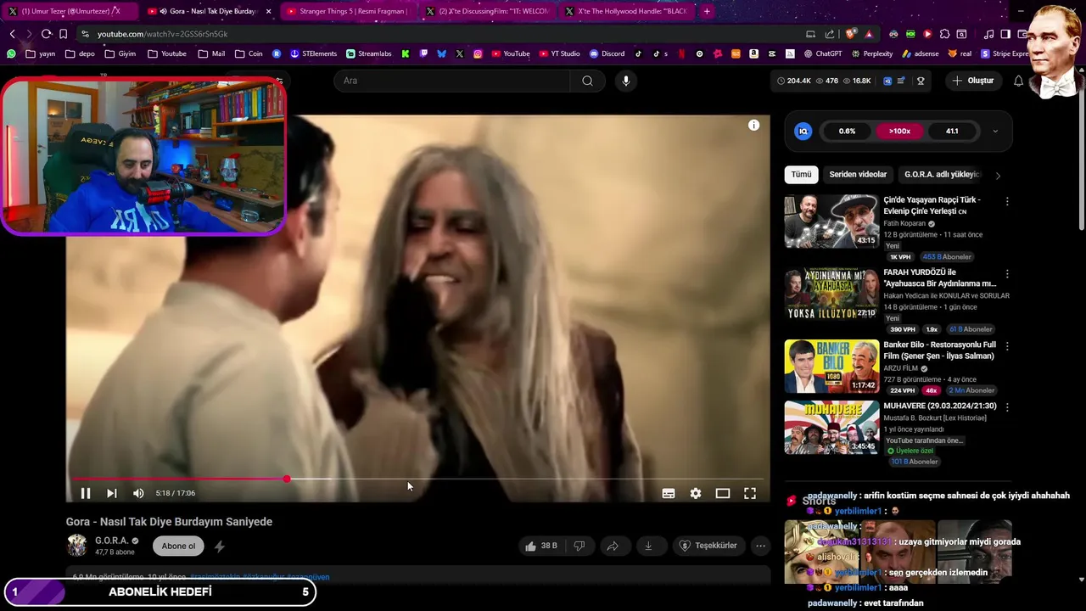Open the Streamlabs bookmark
Viewport: 1086px width, 611px height.
368,53
